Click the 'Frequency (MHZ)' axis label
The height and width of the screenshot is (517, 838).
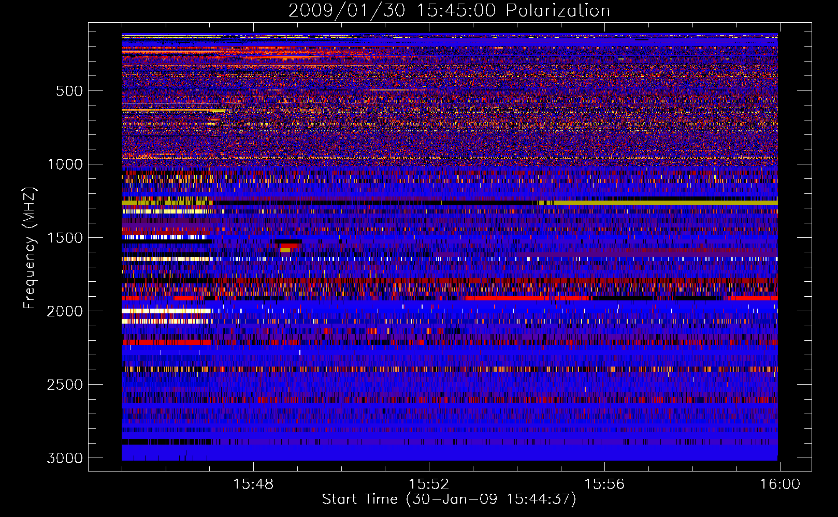pyautogui.click(x=30, y=248)
